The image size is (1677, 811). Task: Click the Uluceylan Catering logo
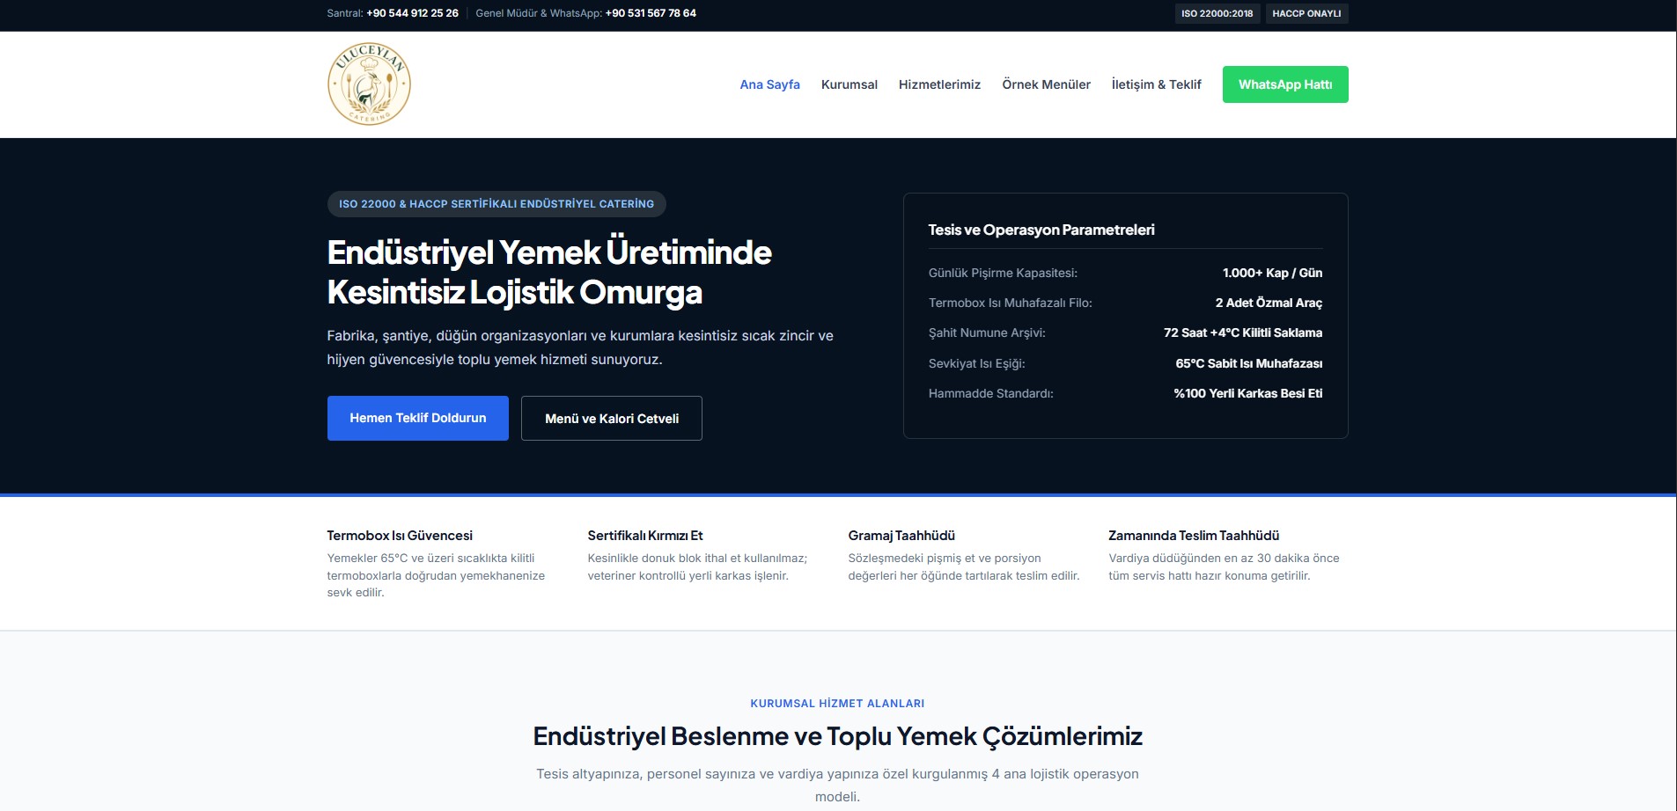[x=369, y=84]
